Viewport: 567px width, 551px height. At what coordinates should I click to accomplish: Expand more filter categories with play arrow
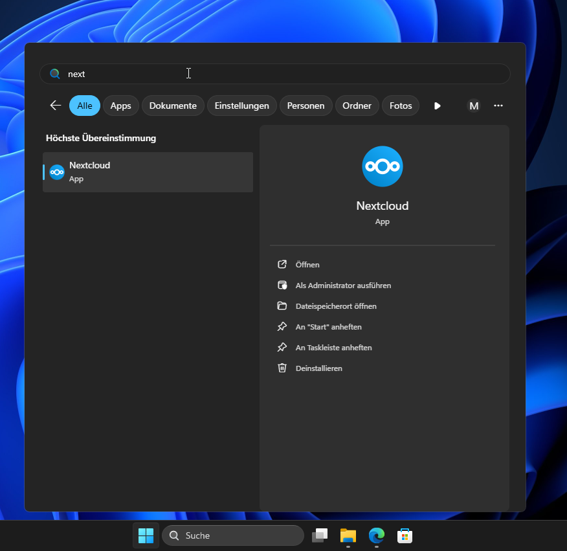438,106
